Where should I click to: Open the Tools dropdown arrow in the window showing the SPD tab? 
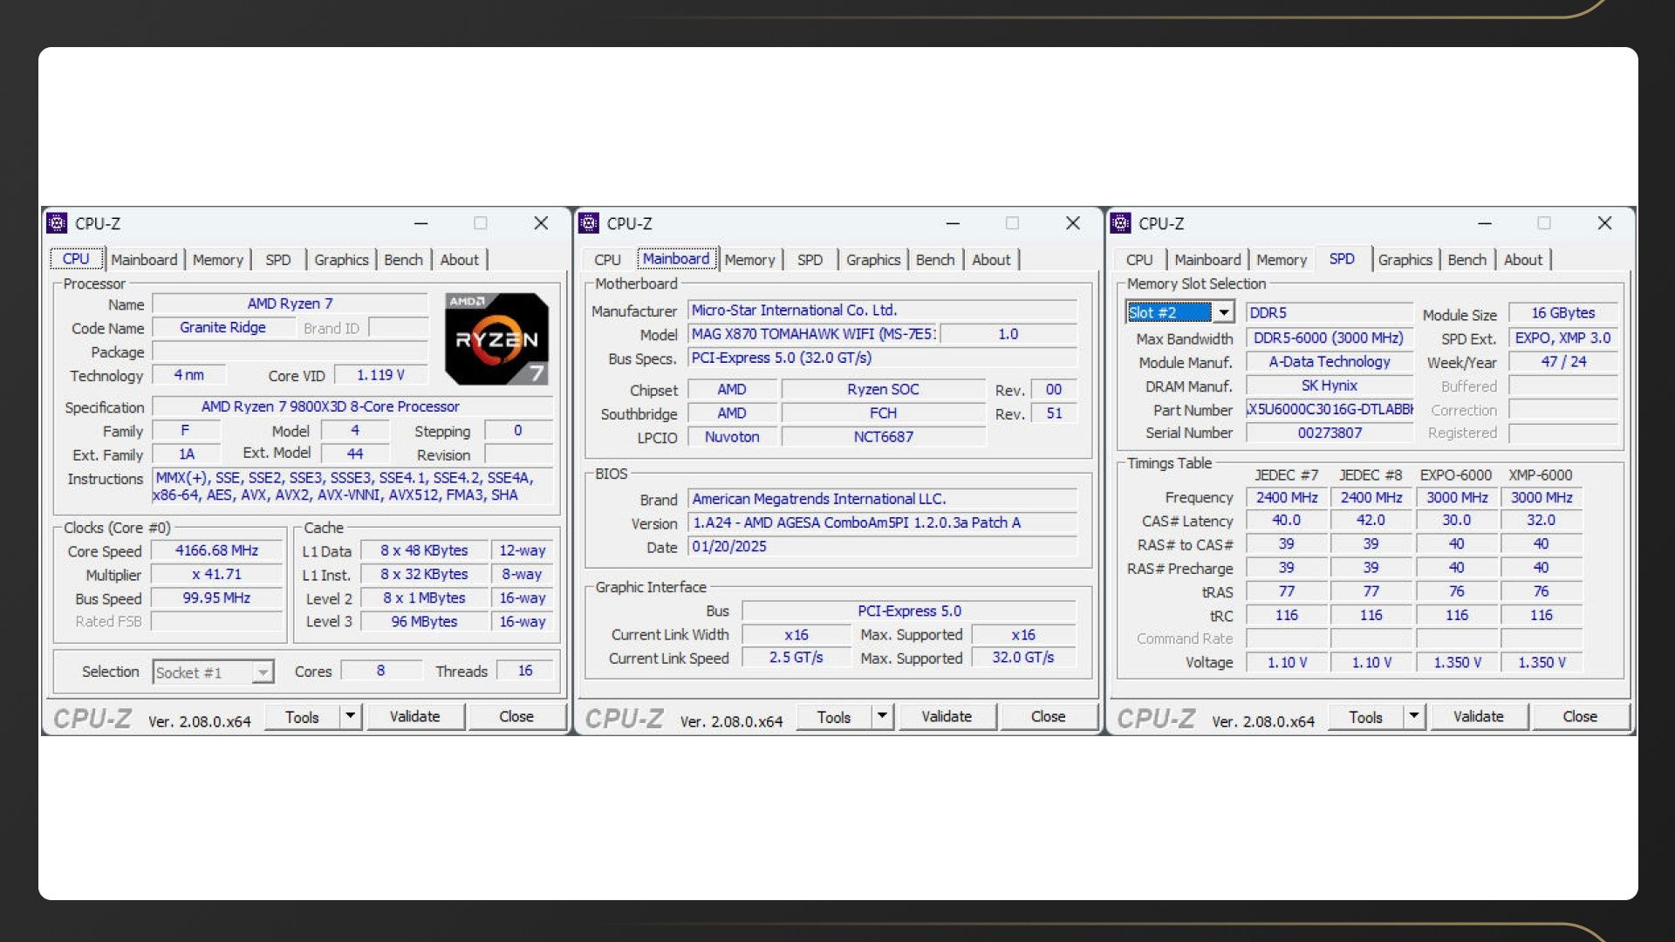[x=1413, y=716]
